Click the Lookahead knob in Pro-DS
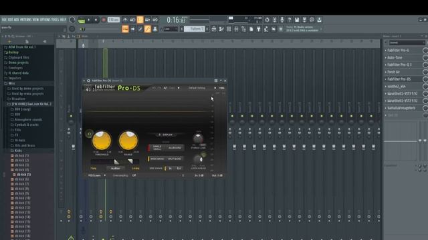Image resolution: width=428 pixels, height=240 pixels. [x=198, y=159]
